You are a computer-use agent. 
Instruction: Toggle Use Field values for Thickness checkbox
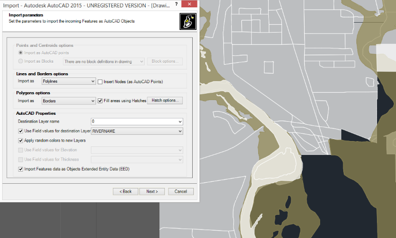(x=21, y=160)
